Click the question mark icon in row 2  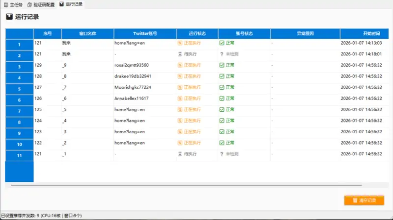[x=222, y=54]
